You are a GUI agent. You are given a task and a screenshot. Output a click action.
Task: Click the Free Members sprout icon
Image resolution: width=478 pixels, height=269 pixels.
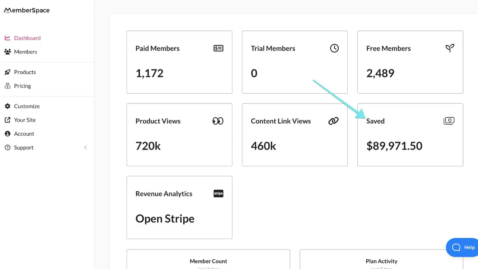450,48
